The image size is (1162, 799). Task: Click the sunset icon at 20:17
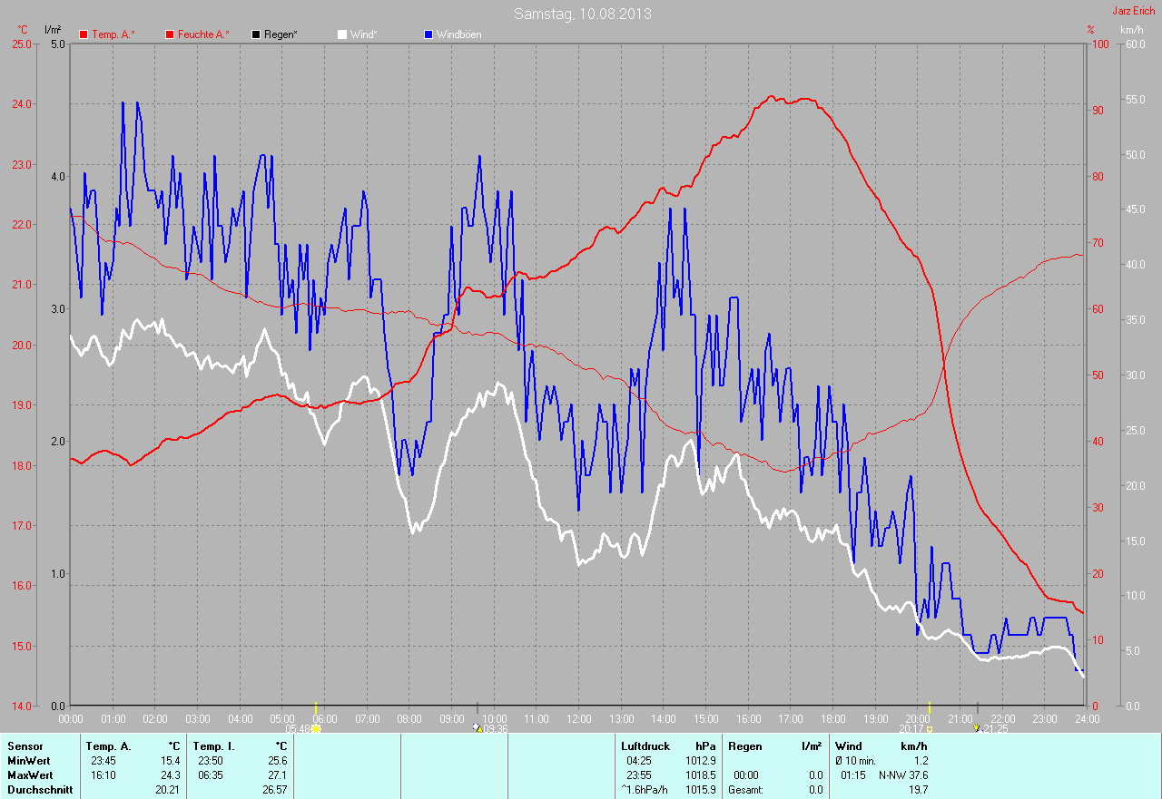click(x=930, y=728)
